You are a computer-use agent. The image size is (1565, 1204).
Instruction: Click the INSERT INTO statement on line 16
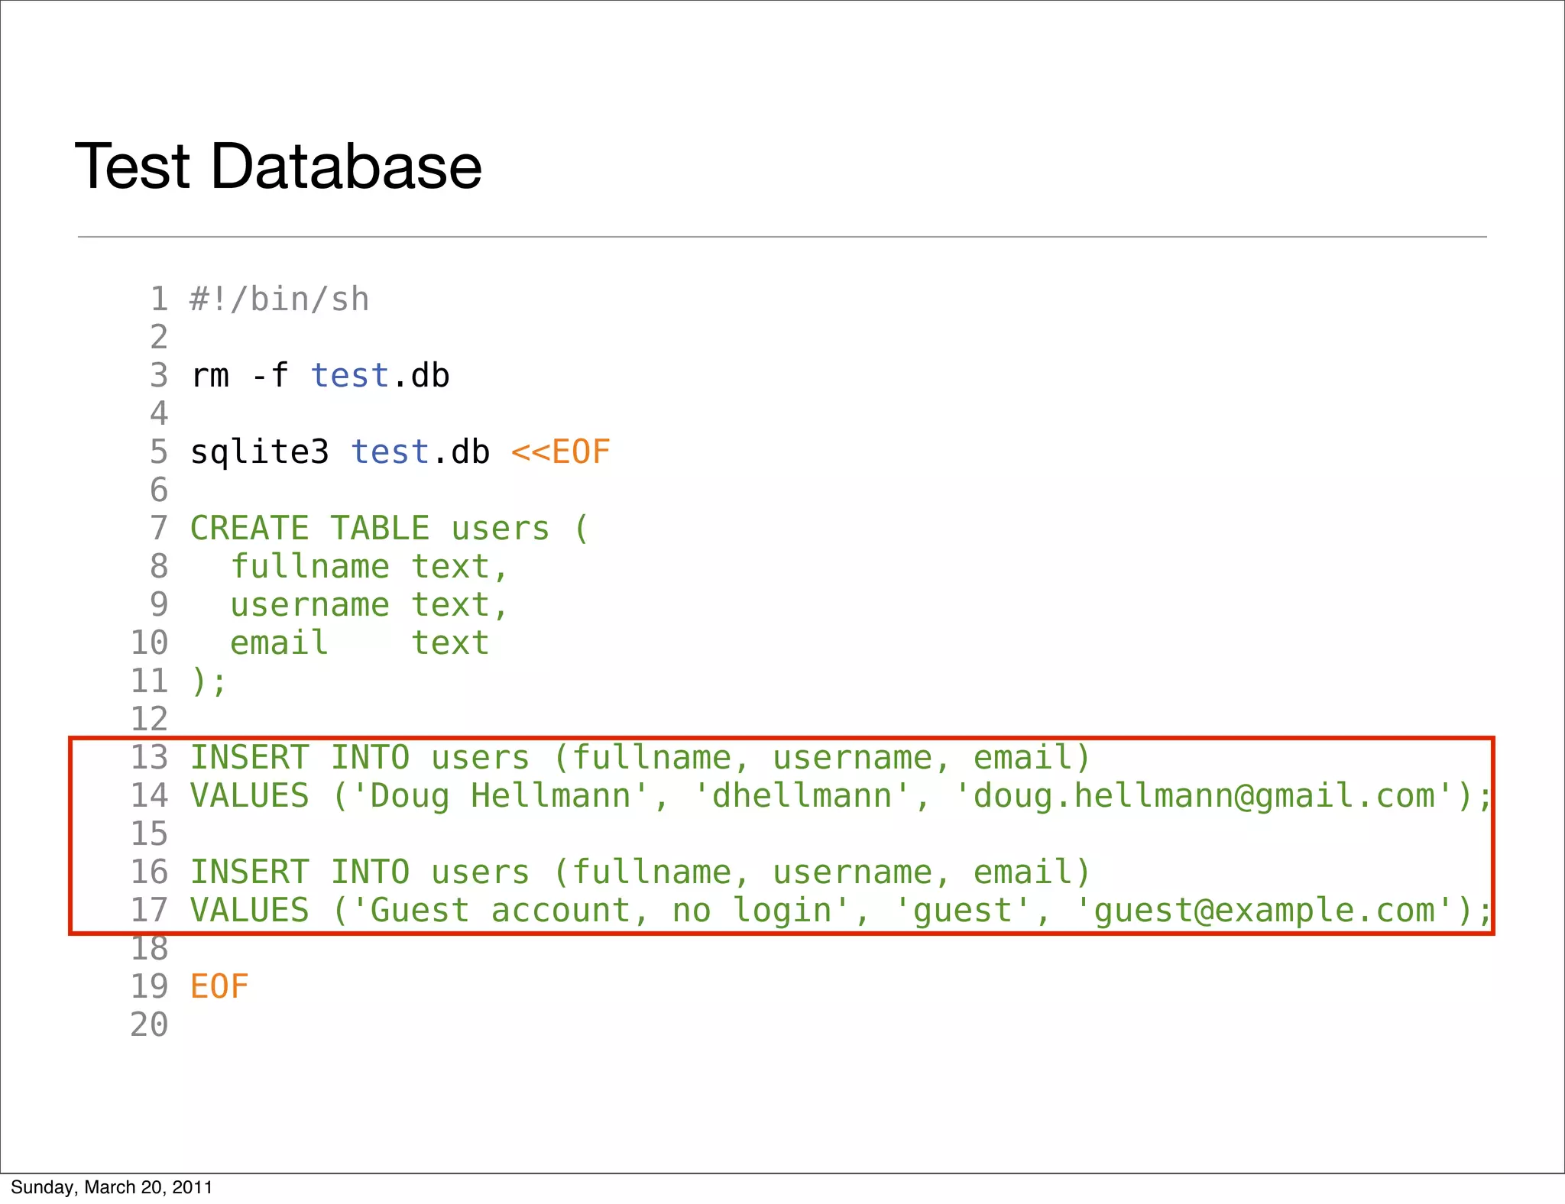pos(640,872)
